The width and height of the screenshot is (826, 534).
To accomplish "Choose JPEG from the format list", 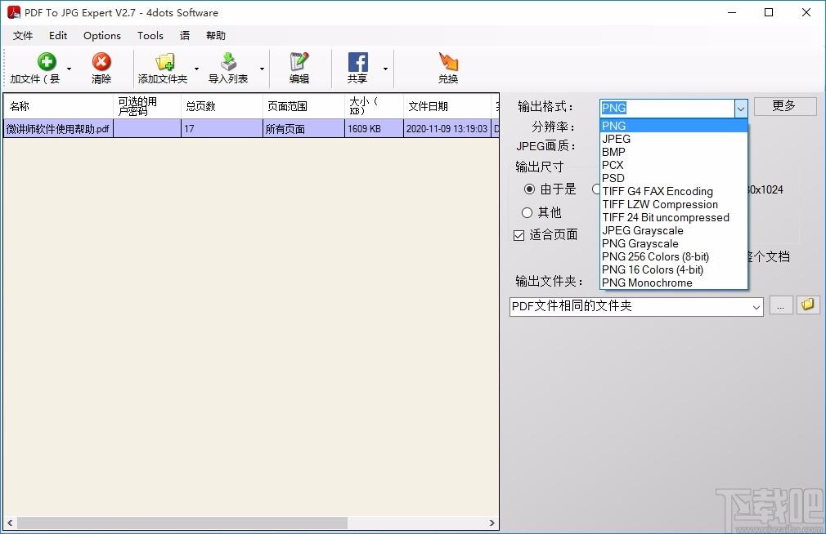I will (674, 139).
